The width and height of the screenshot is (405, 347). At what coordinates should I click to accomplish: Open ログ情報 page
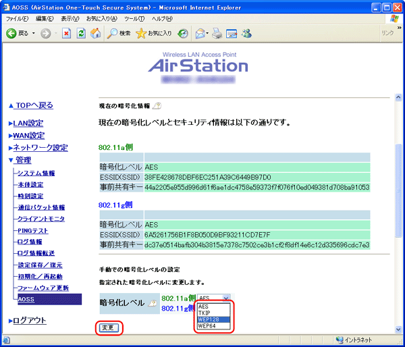click(30, 242)
